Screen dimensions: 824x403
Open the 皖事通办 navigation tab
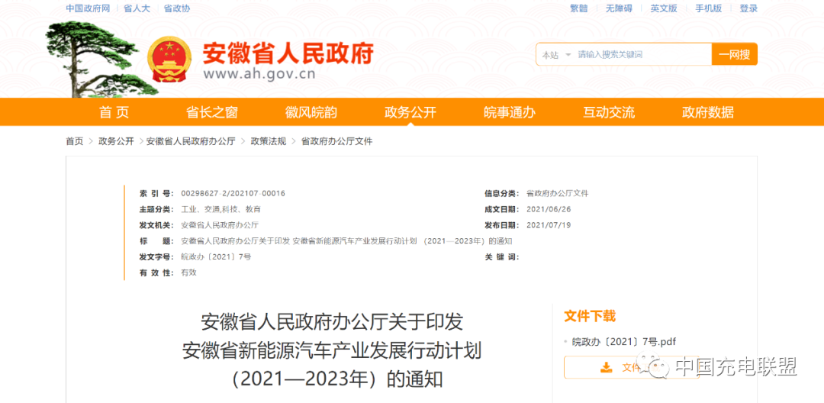click(x=509, y=112)
